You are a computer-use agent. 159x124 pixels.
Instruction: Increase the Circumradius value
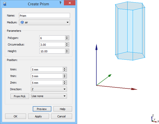67,43
